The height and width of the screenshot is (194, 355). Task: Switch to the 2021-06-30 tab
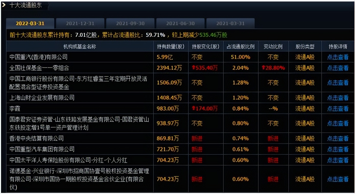[180, 23]
